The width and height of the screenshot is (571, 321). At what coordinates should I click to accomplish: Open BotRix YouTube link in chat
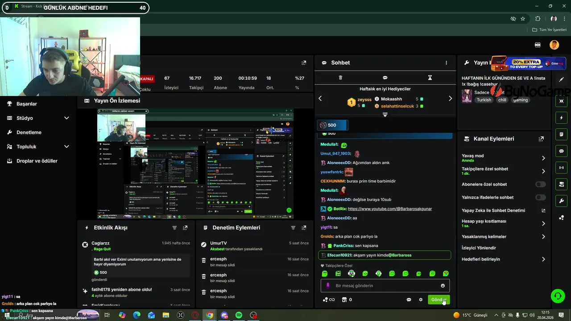[x=390, y=209]
